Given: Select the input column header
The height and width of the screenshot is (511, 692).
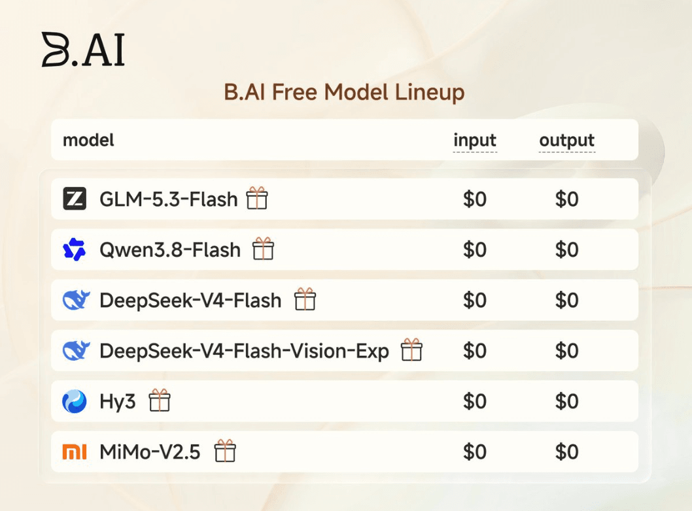Looking at the screenshot, I should (475, 140).
